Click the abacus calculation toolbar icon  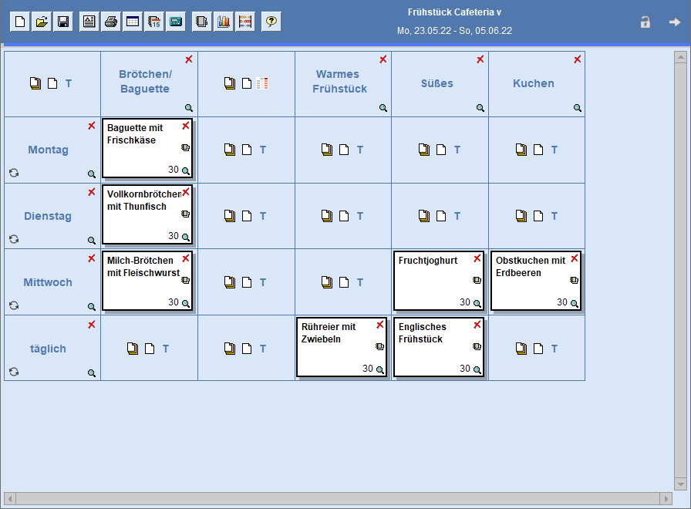tap(245, 21)
